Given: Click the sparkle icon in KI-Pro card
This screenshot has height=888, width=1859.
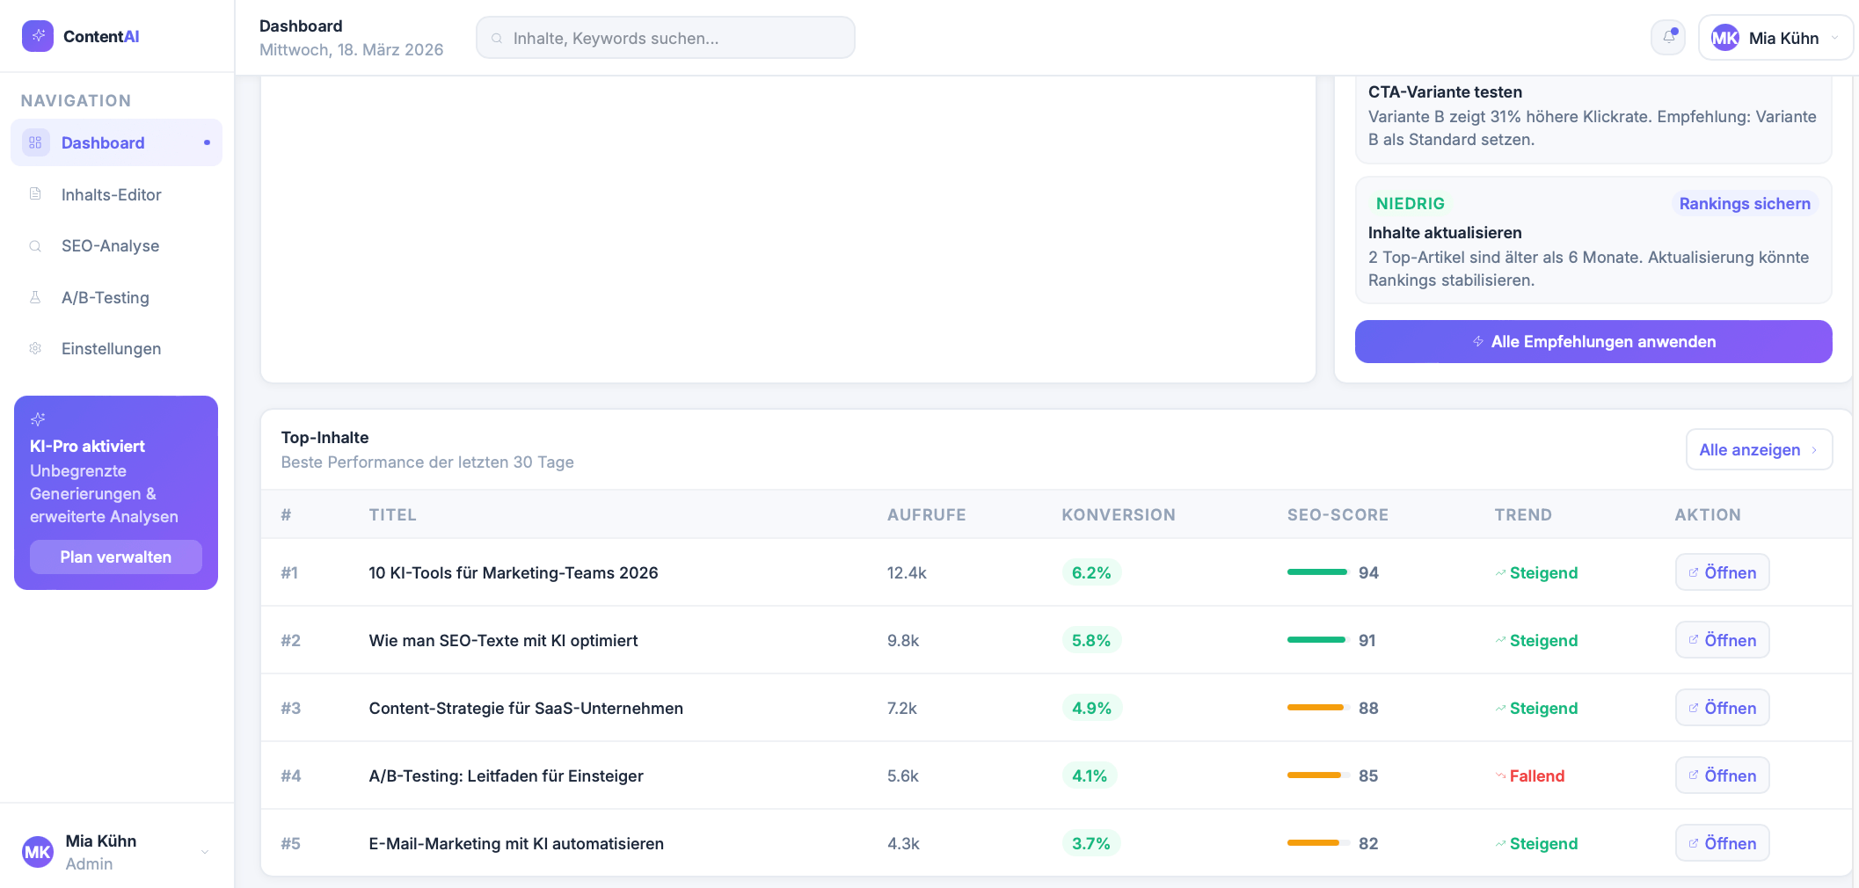Looking at the screenshot, I should pos(38,419).
